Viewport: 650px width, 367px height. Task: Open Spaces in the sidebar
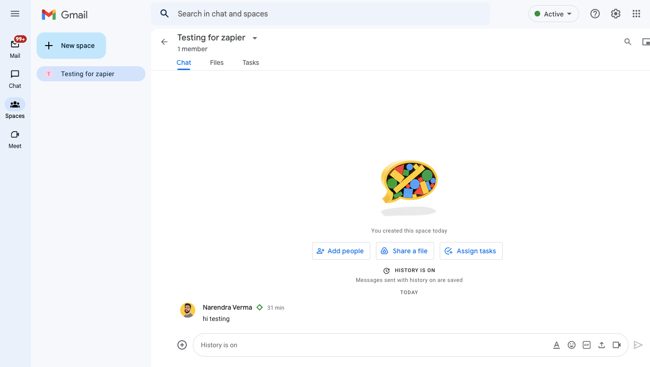coord(15,109)
